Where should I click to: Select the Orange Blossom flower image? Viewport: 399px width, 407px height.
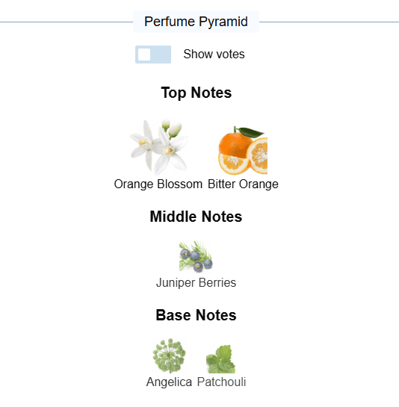pyautogui.click(x=158, y=146)
